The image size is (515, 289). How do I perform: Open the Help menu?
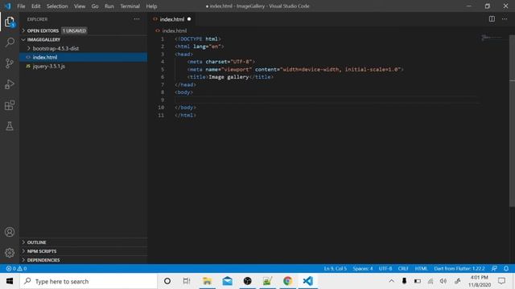(x=151, y=6)
